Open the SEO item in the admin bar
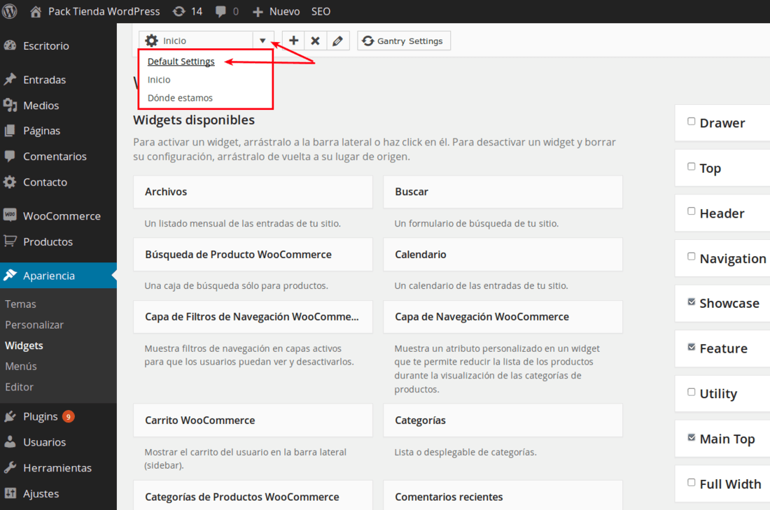 (x=321, y=11)
